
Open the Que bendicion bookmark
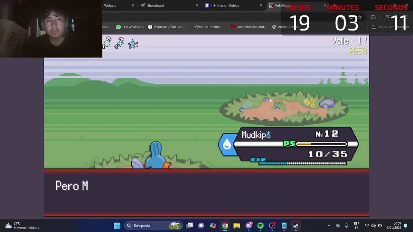[x=248, y=27]
